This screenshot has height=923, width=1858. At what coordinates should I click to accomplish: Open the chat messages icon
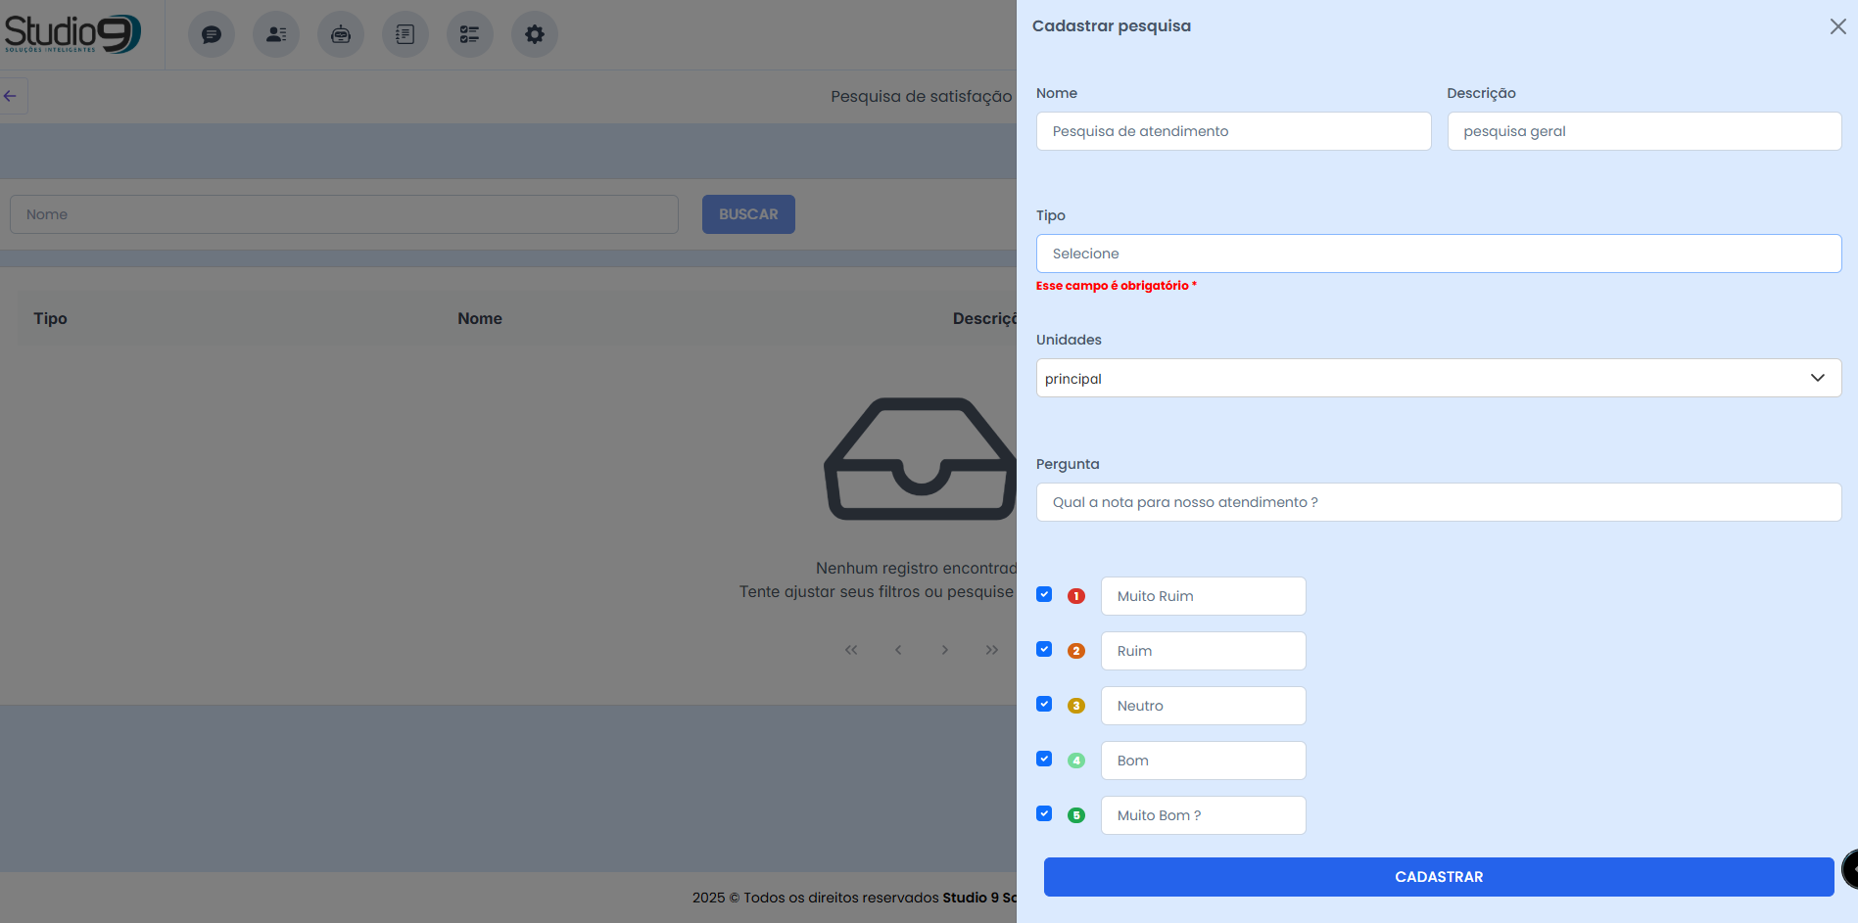211,35
